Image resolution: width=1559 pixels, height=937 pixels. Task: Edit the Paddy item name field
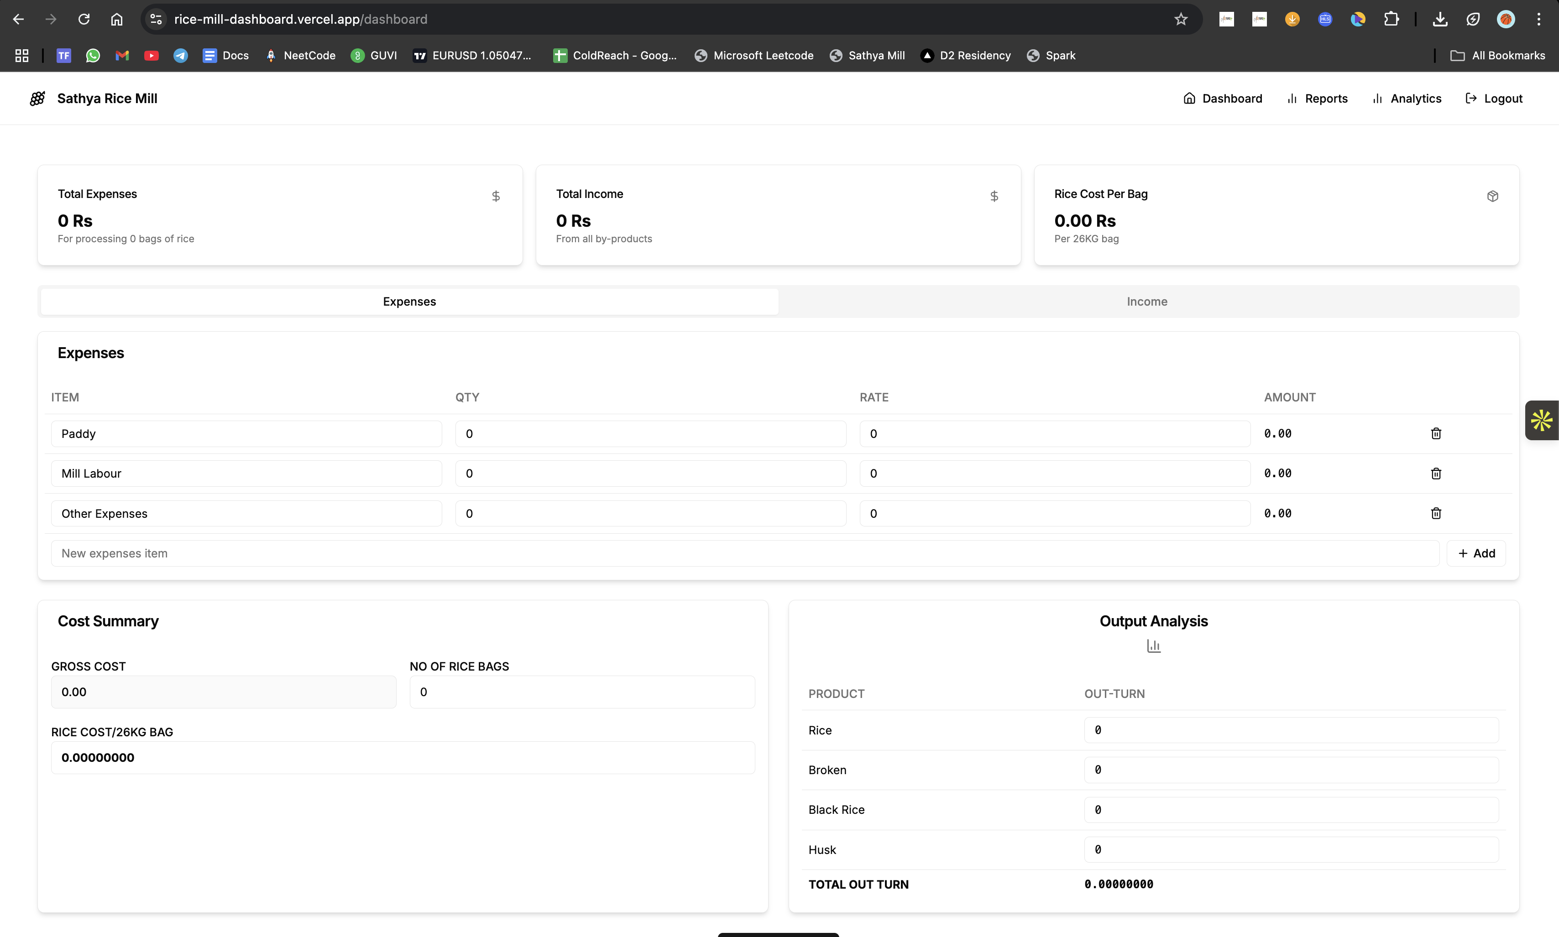tap(246, 434)
